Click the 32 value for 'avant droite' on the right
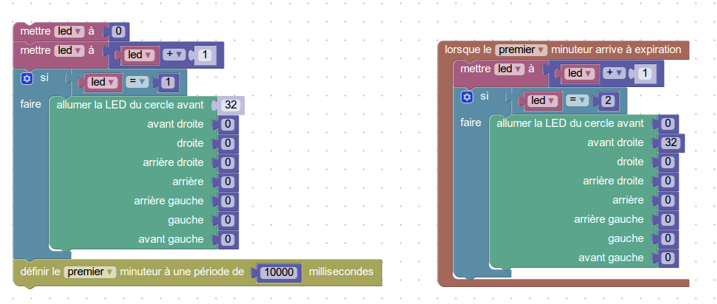717x304 pixels. pyautogui.click(x=670, y=142)
